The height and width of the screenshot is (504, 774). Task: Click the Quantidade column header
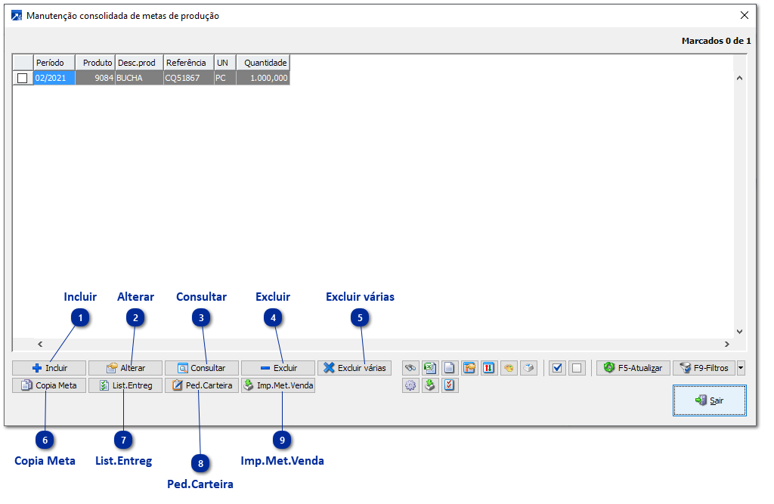coord(263,63)
